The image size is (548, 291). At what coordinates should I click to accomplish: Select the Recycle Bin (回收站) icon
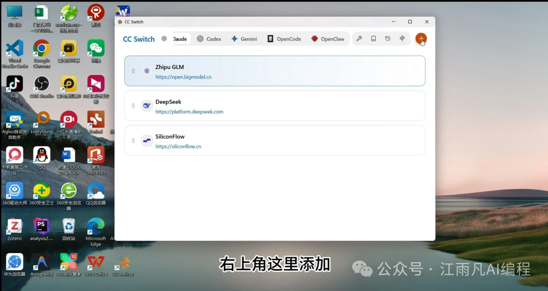pyautogui.click(x=69, y=229)
